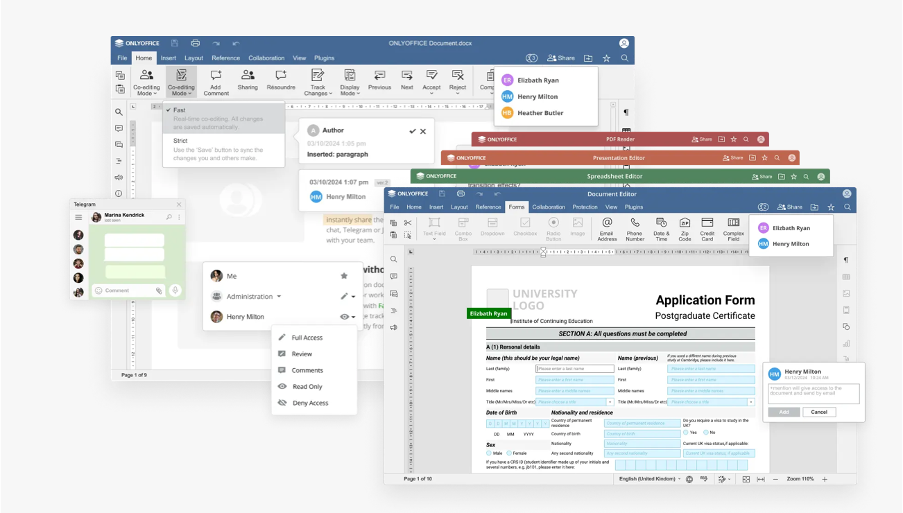Select the Female radio button

pyautogui.click(x=509, y=453)
